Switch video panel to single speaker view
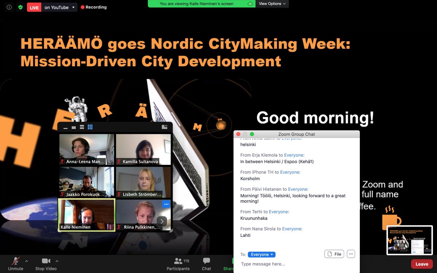Image resolution: width=437 pixels, height=273 pixels. tap(74, 127)
